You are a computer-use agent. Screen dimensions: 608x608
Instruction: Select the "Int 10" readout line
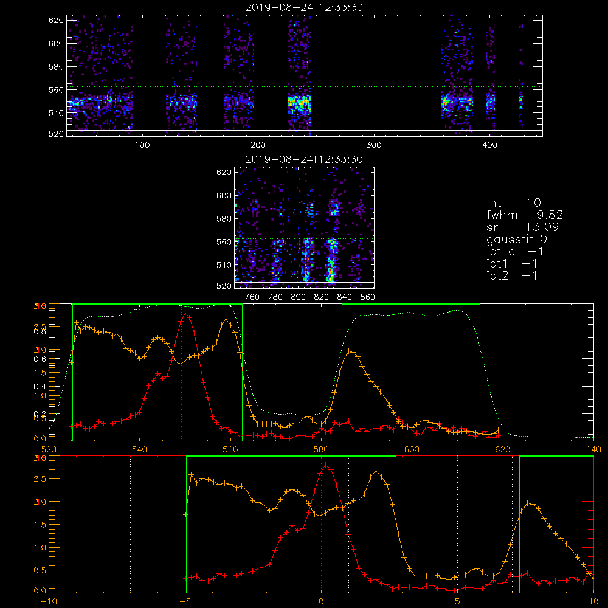[513, 202]
